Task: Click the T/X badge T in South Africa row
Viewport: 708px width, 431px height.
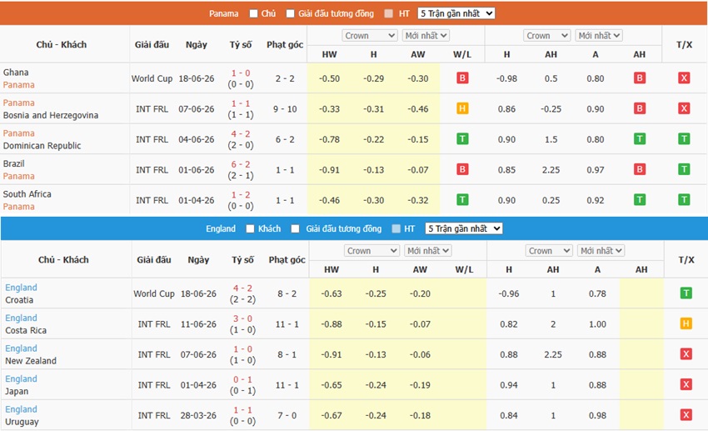Action: click(x=684, y=200)
